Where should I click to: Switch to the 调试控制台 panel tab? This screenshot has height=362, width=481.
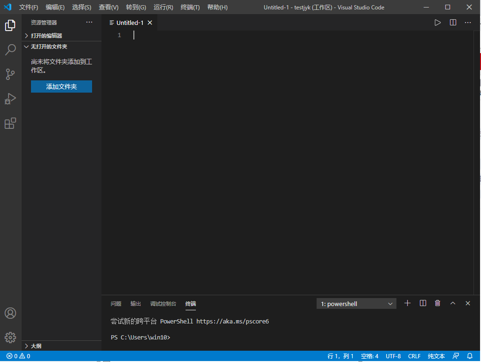(163, 304)
